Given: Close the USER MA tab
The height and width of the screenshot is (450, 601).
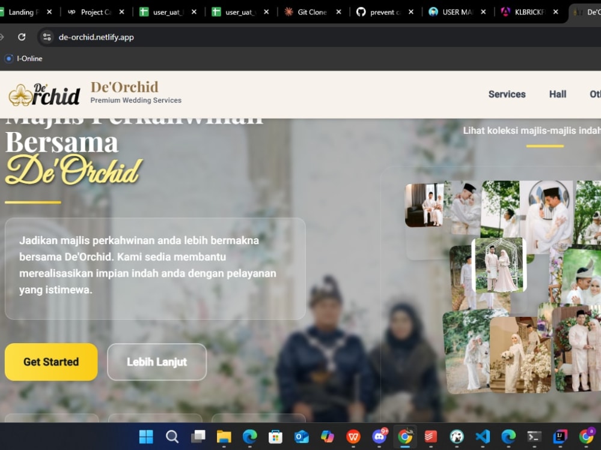Looking at the screenshot, I should coord(483,12).
